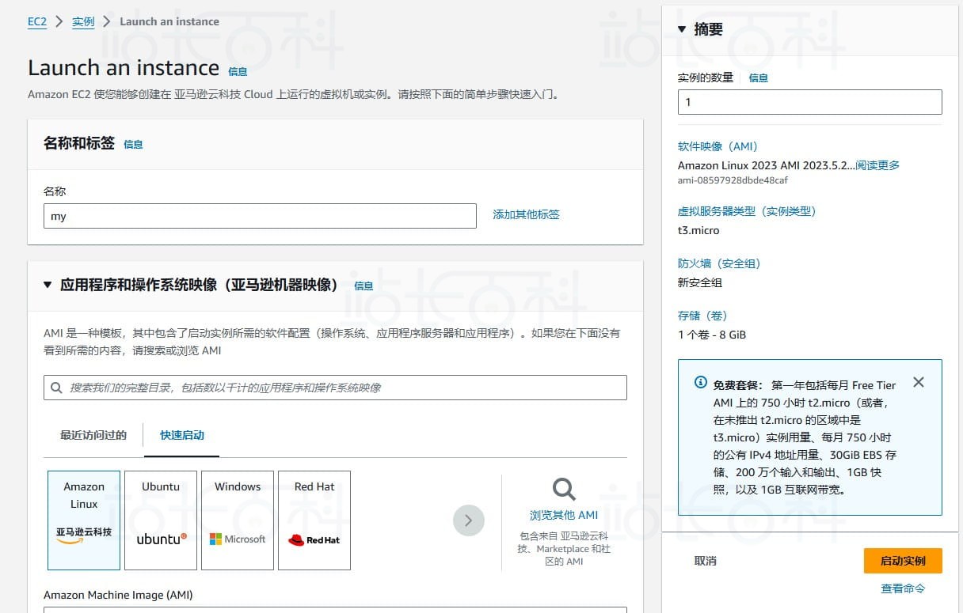Dismiss the 免费套餐 notice

click(x=919, y=382)
